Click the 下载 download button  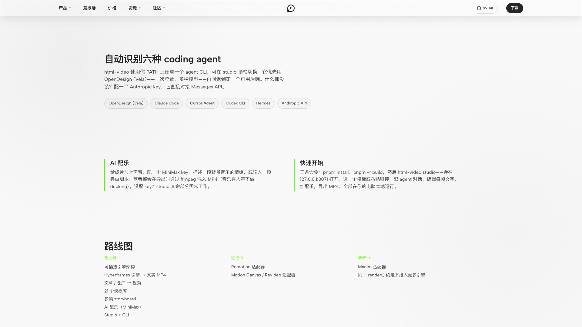click(x=514, y=8)
